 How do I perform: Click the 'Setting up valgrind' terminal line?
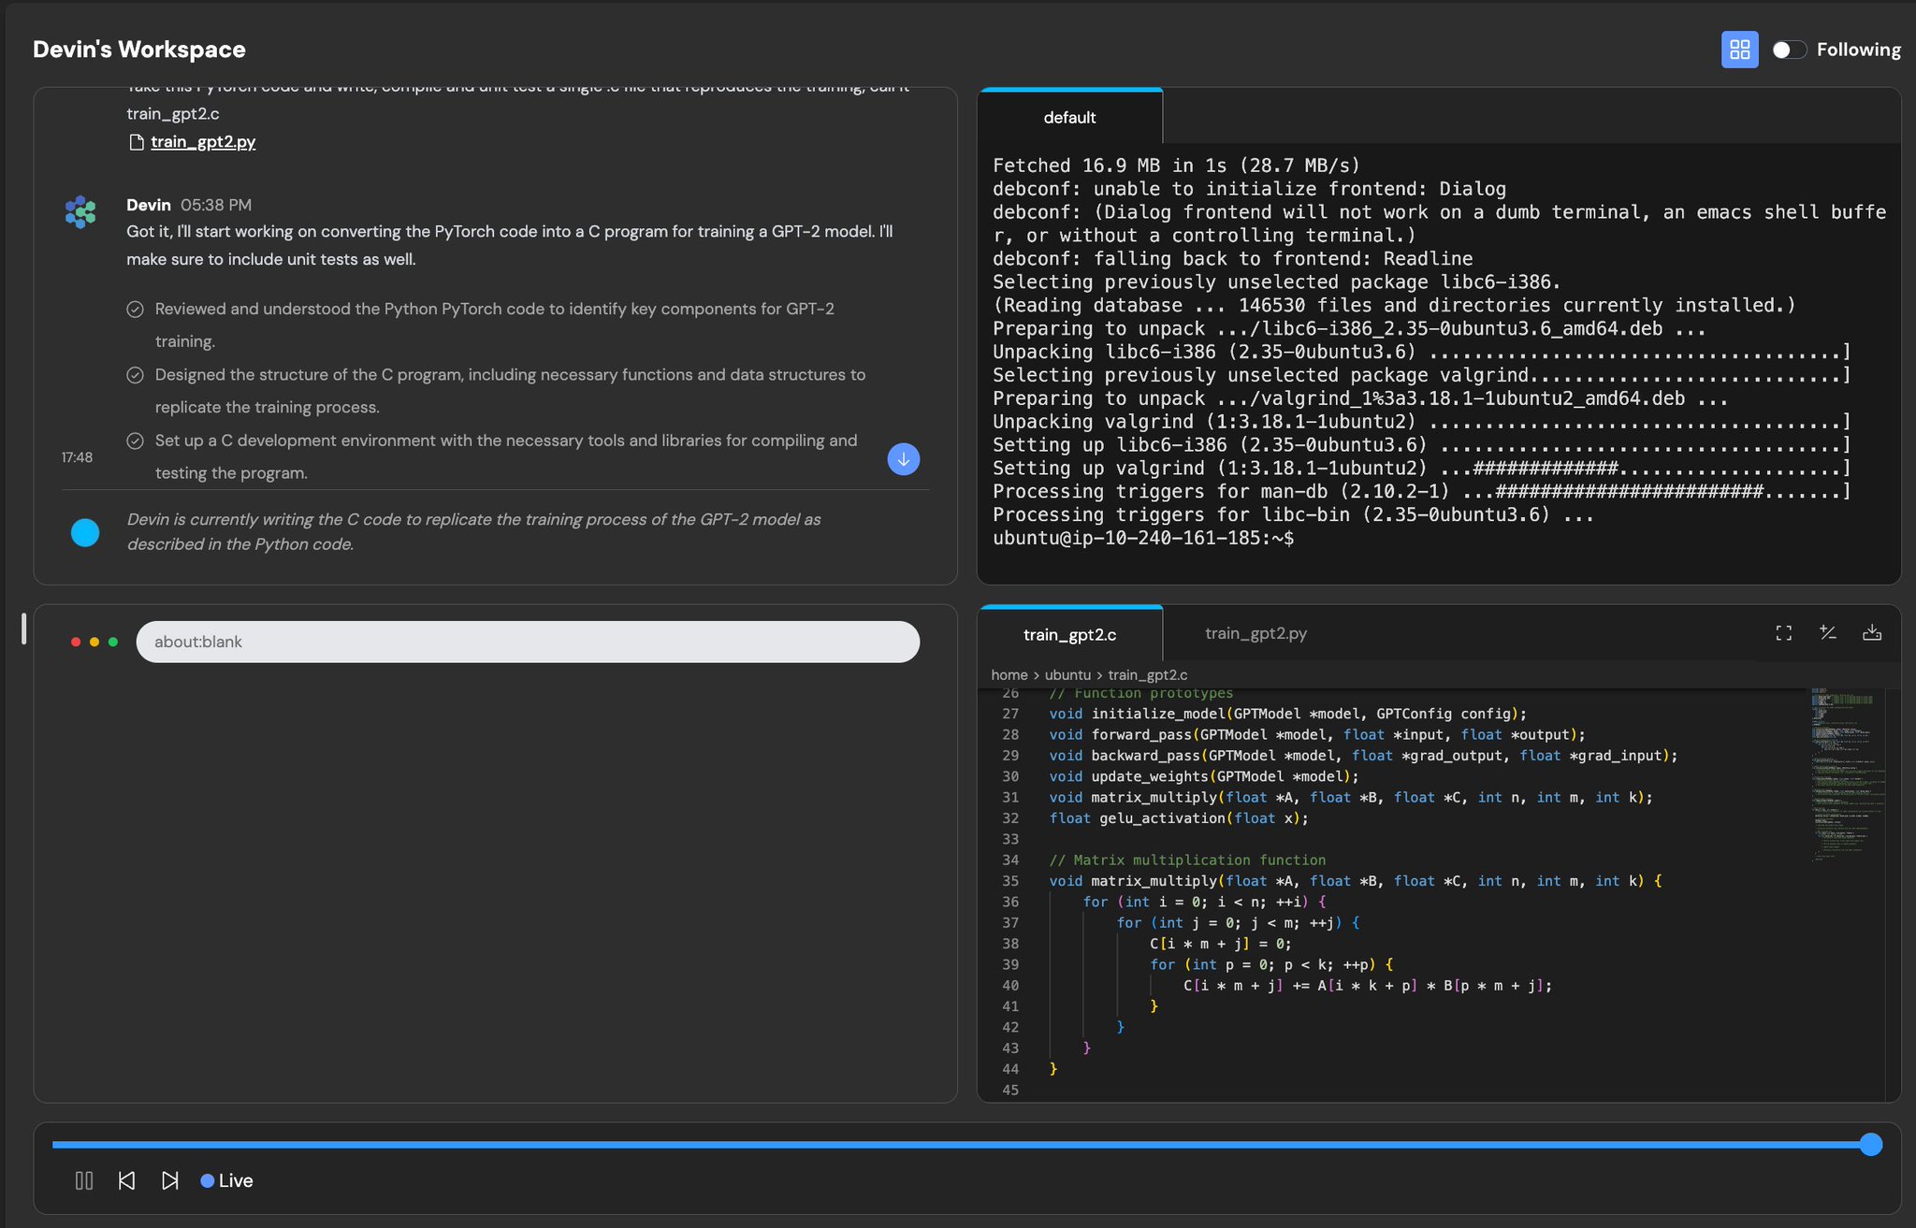(x=1421, y=469)
